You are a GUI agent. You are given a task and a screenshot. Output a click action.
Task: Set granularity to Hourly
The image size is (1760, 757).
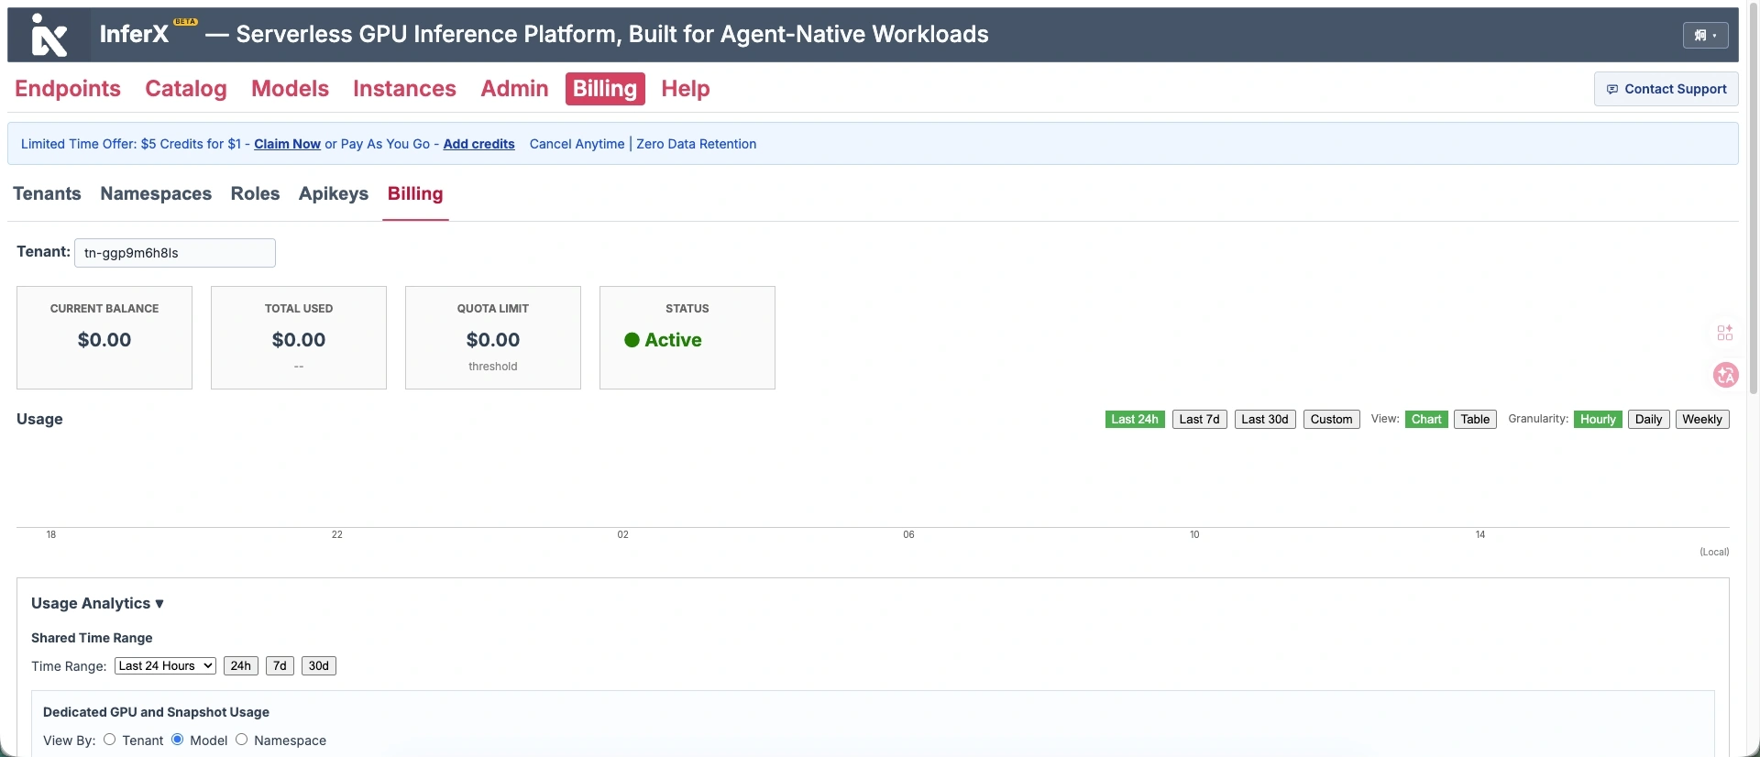click(x=1598, y=420)
